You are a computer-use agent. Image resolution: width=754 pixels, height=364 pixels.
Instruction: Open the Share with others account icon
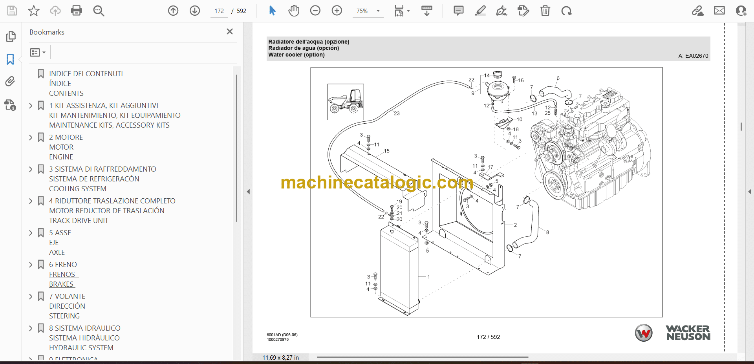click(741, 11)
